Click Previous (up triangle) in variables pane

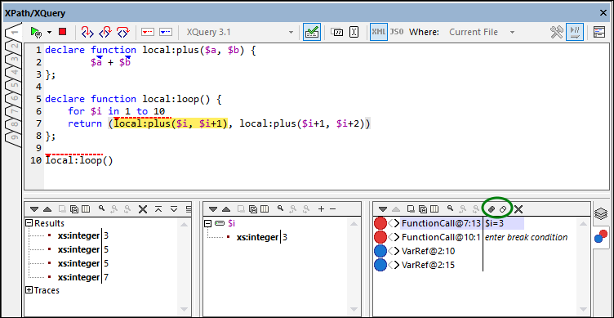[226, 209]
